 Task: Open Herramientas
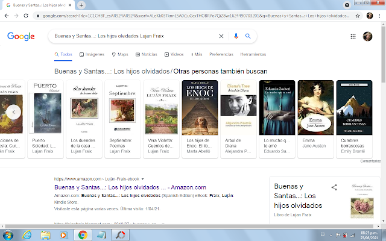(253, 54)
